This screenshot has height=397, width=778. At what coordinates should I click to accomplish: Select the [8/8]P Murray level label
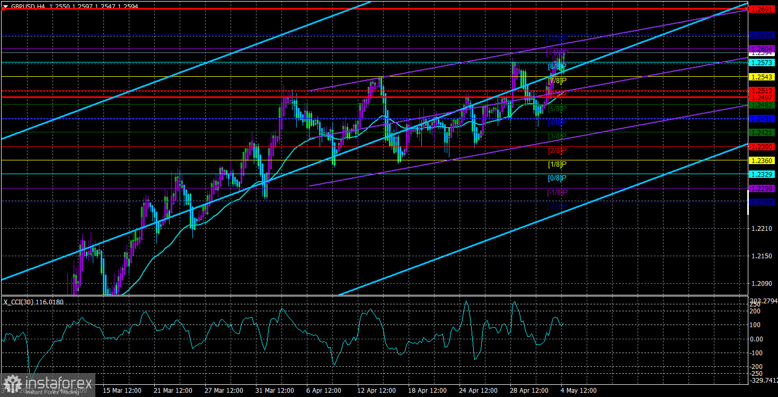(x=556, y=67)
